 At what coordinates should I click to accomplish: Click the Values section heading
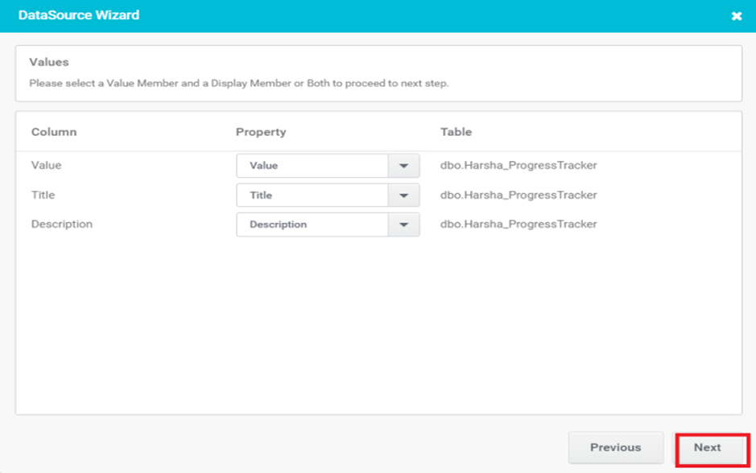pos(48,62)
